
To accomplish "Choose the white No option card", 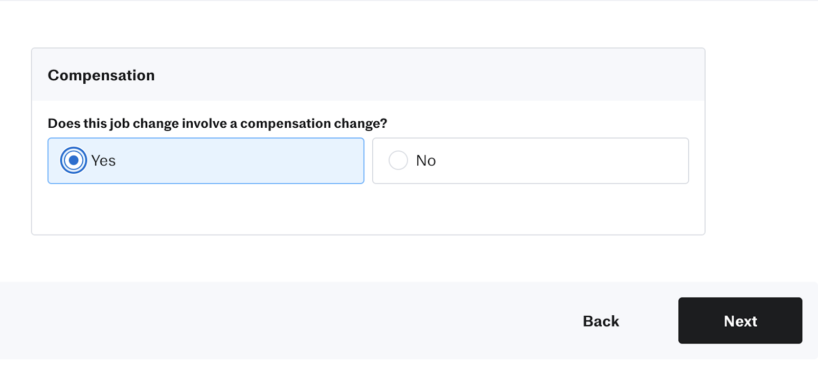I will click(x=531, y=160).
